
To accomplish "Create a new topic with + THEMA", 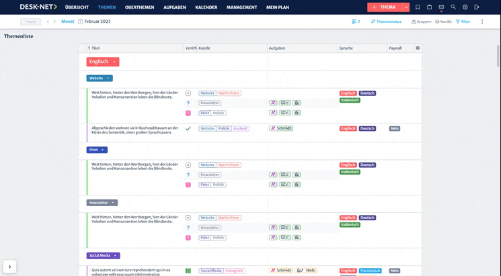I will (385, 7).
